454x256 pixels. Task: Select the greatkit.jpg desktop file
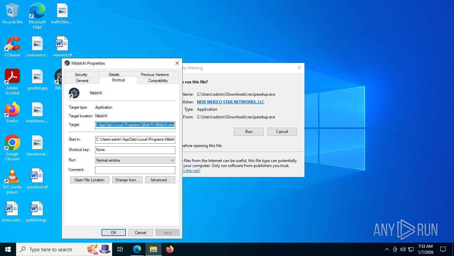point(37,80)
